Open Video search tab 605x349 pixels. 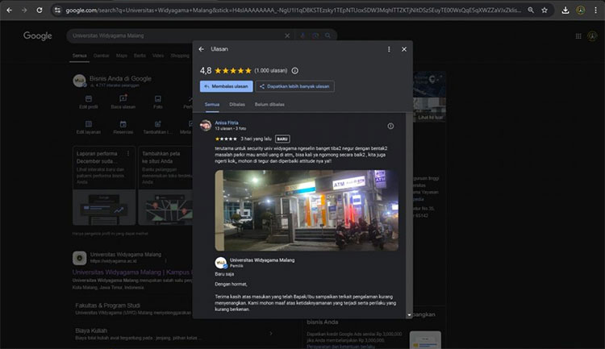tap(158, 56)
